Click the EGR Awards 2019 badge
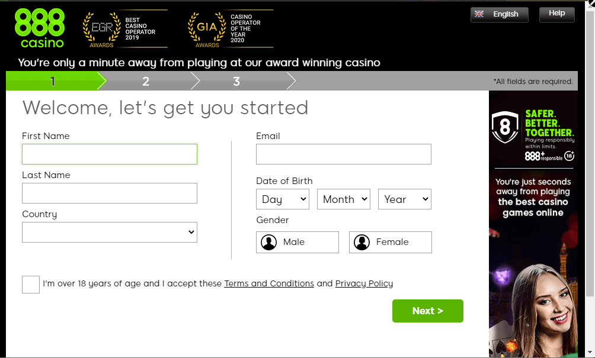Image resolution: width=595 pixels, height=358 pixels. pyautogui.click(x=125, y=29)
